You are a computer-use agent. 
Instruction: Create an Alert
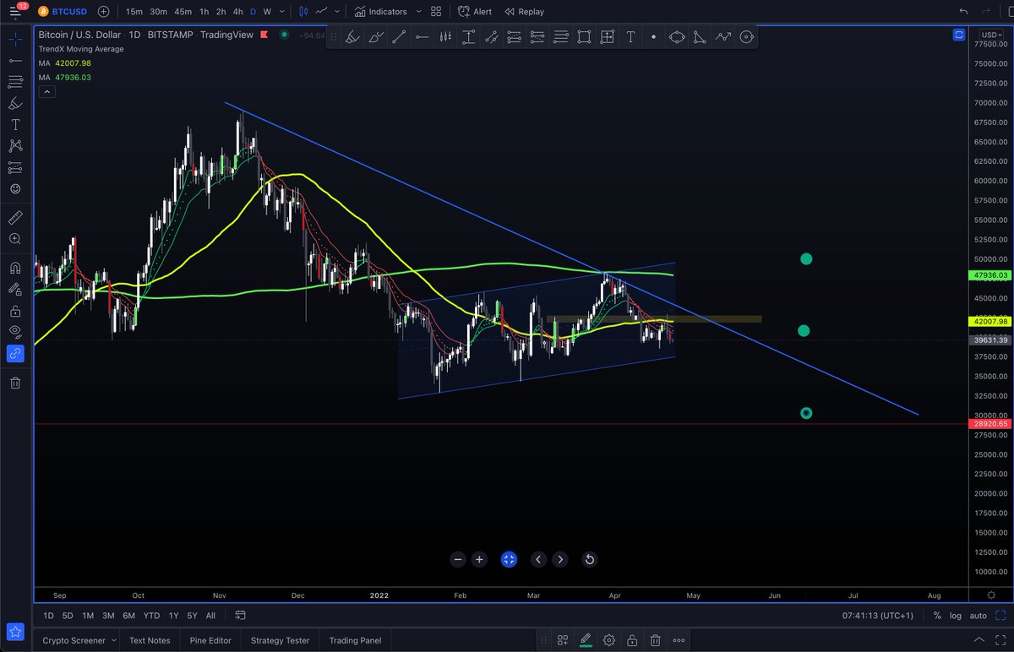pos(475,12)
